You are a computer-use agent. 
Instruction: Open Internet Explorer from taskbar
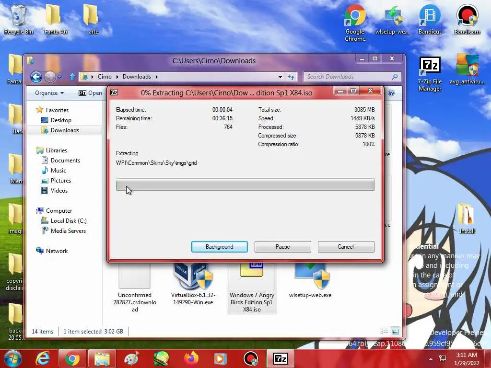[x=43, y=358]
